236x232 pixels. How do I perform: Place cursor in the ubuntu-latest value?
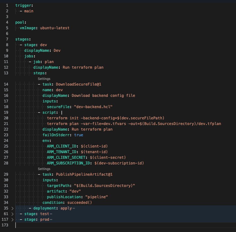[x=55, y=28]
